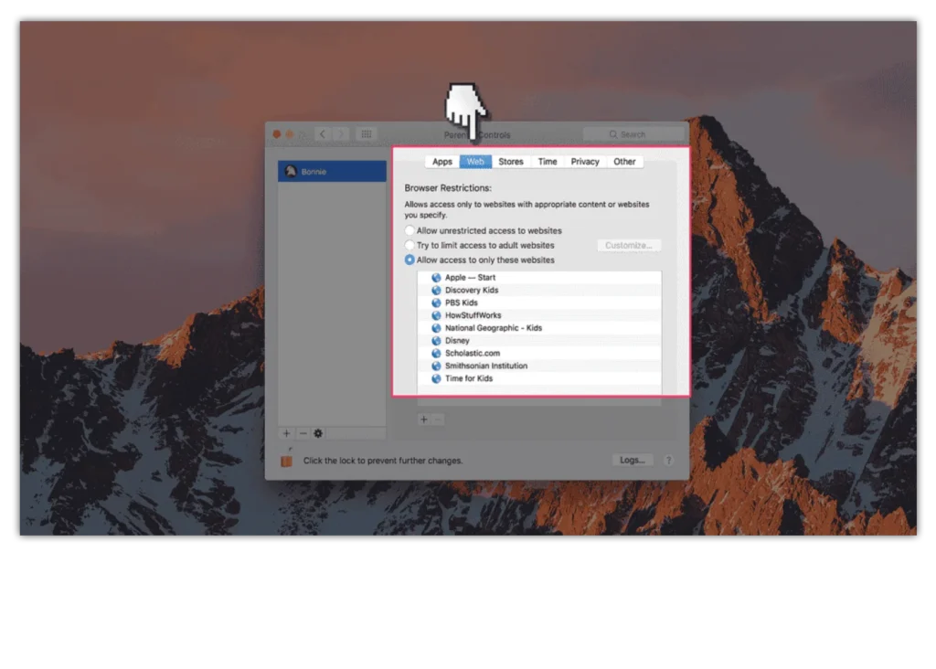Select Time for Kids entry

pyautogui.click(x=539, y=378)
